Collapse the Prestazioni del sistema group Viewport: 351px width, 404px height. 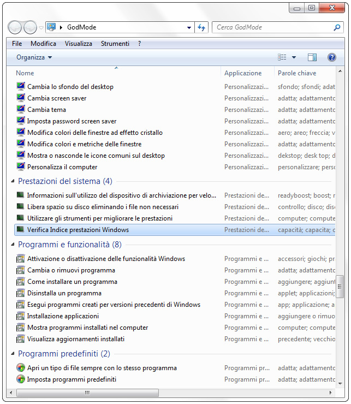tap(13, 181)
